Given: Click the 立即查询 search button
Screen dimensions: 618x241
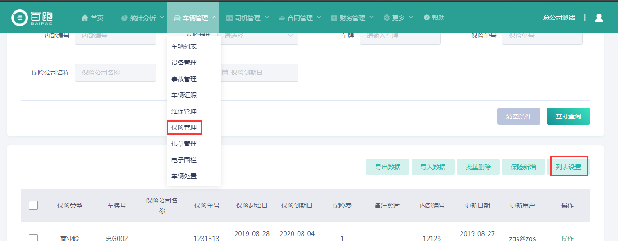Looking at the screenshot, I should [568, 116].
